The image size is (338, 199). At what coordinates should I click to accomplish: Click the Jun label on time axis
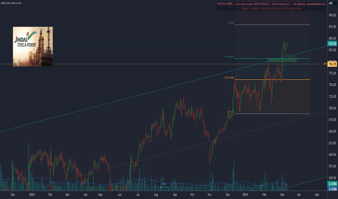[x=119, y=195]
